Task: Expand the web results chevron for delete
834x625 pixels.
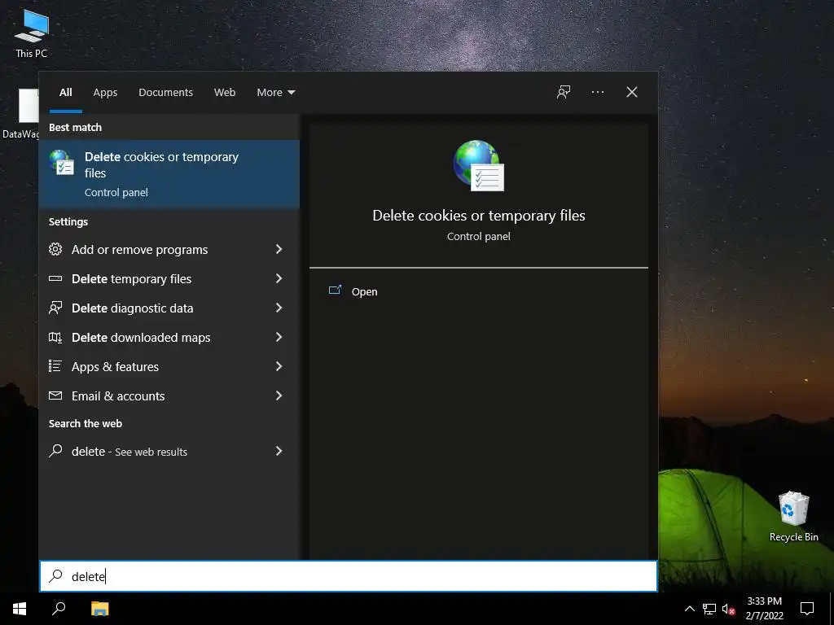Action: [x=279, y=451]
